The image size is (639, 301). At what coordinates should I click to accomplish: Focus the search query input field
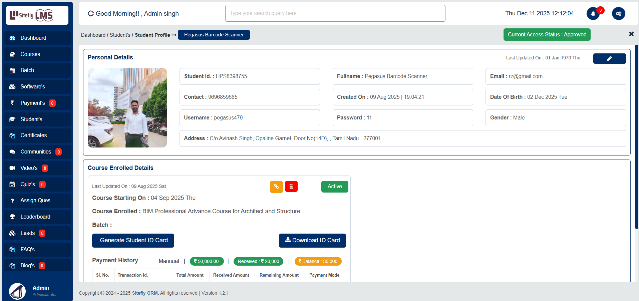point(335,13)
